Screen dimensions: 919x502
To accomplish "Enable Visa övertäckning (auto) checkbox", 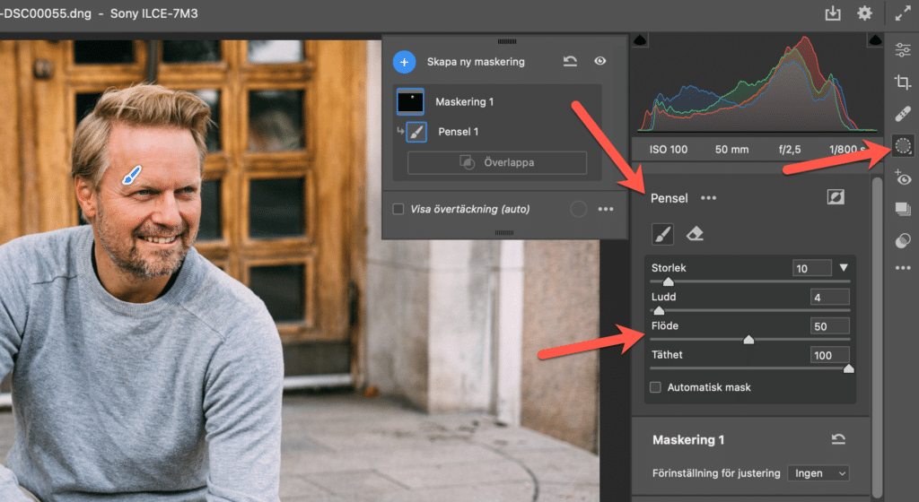I will (x=398, y=209).
